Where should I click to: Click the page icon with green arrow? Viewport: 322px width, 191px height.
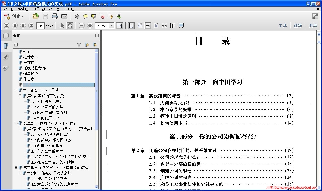(x=118, y=16)
